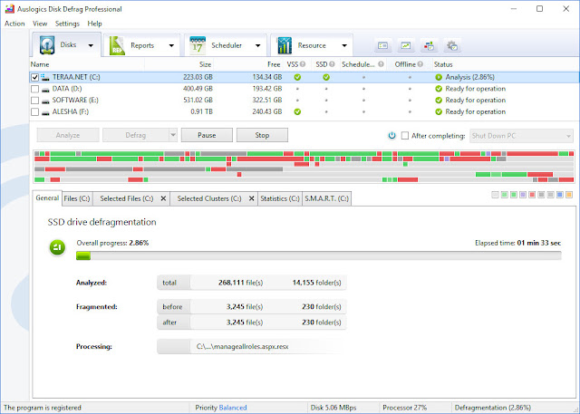Click the green Reports document icon

click(117, 46)
